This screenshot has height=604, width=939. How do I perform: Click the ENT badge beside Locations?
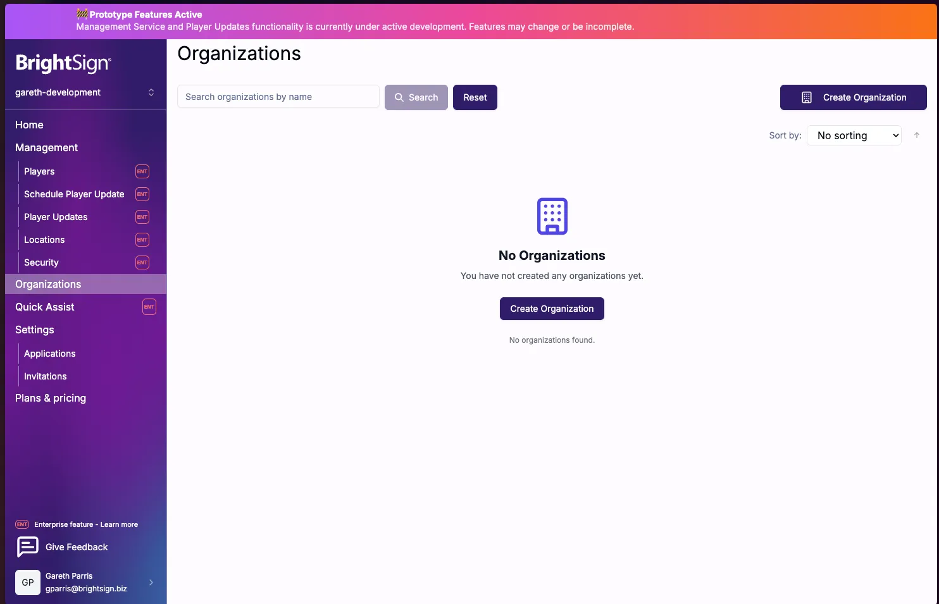pyautogui.click(x=142, y=240)
